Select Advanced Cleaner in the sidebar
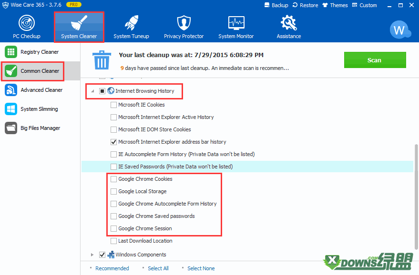The image size is (419, 275). point(40,90)
